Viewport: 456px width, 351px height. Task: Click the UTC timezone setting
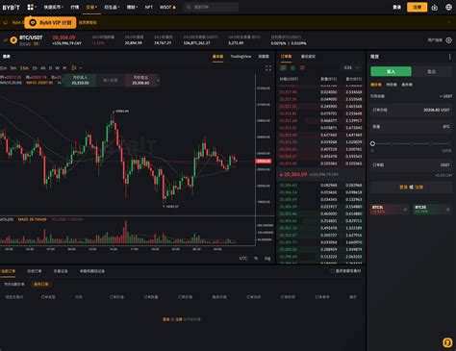pos(243,258)
